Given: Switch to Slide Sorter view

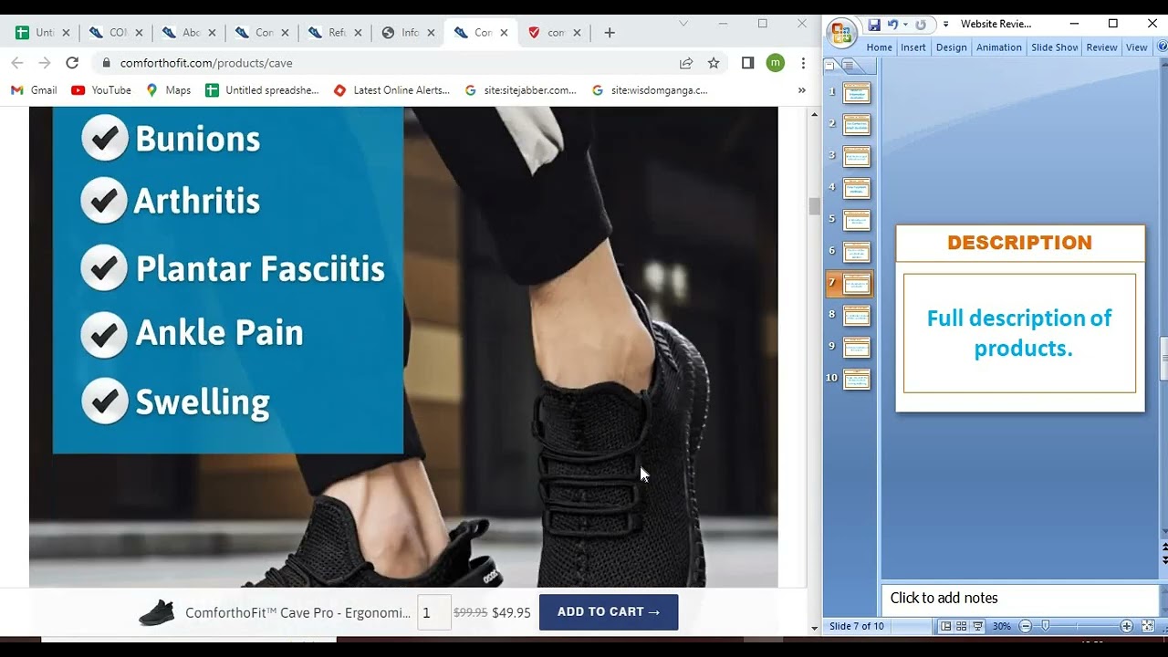Looking at the screenshot, I should pyautogui.click(x=962, y=626).
